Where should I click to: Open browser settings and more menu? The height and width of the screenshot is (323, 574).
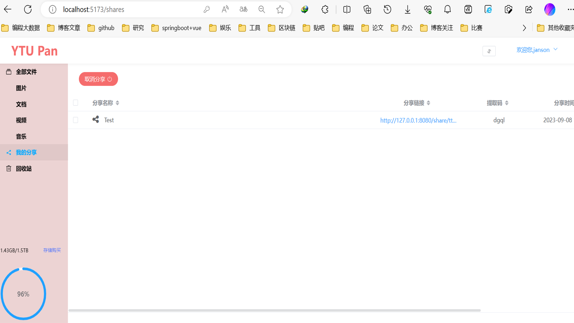570,9
